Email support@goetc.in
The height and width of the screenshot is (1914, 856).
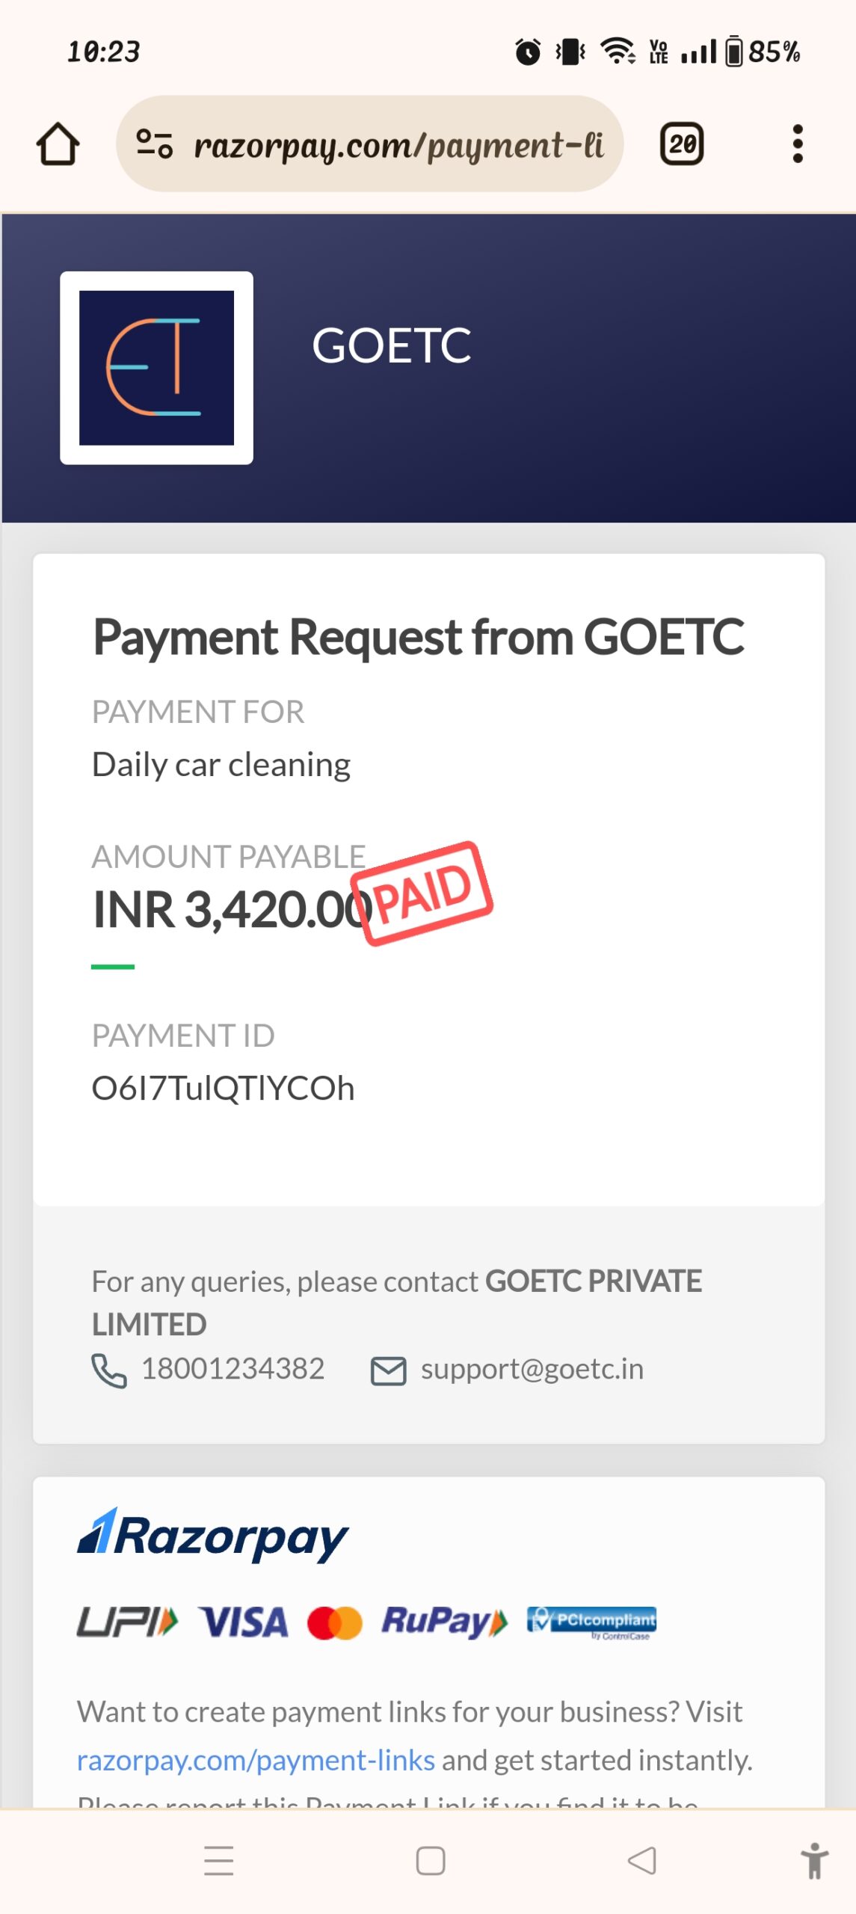(532, 1369)
